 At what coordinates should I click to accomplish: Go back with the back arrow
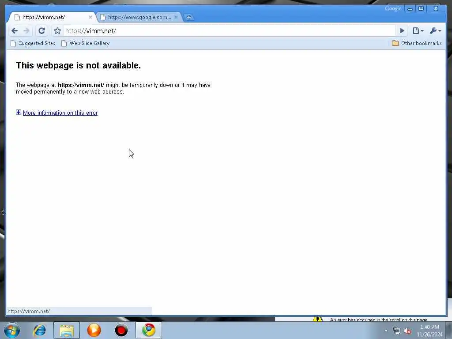(x=15, y=31)
